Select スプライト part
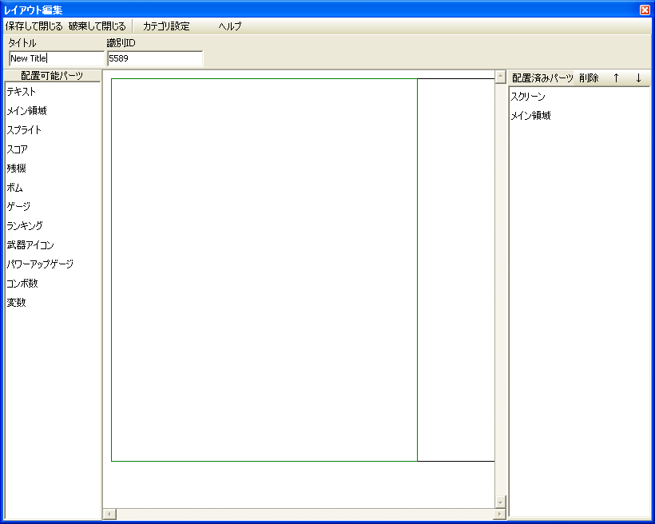This screenshot has height=524, width=655. [53, 130]
